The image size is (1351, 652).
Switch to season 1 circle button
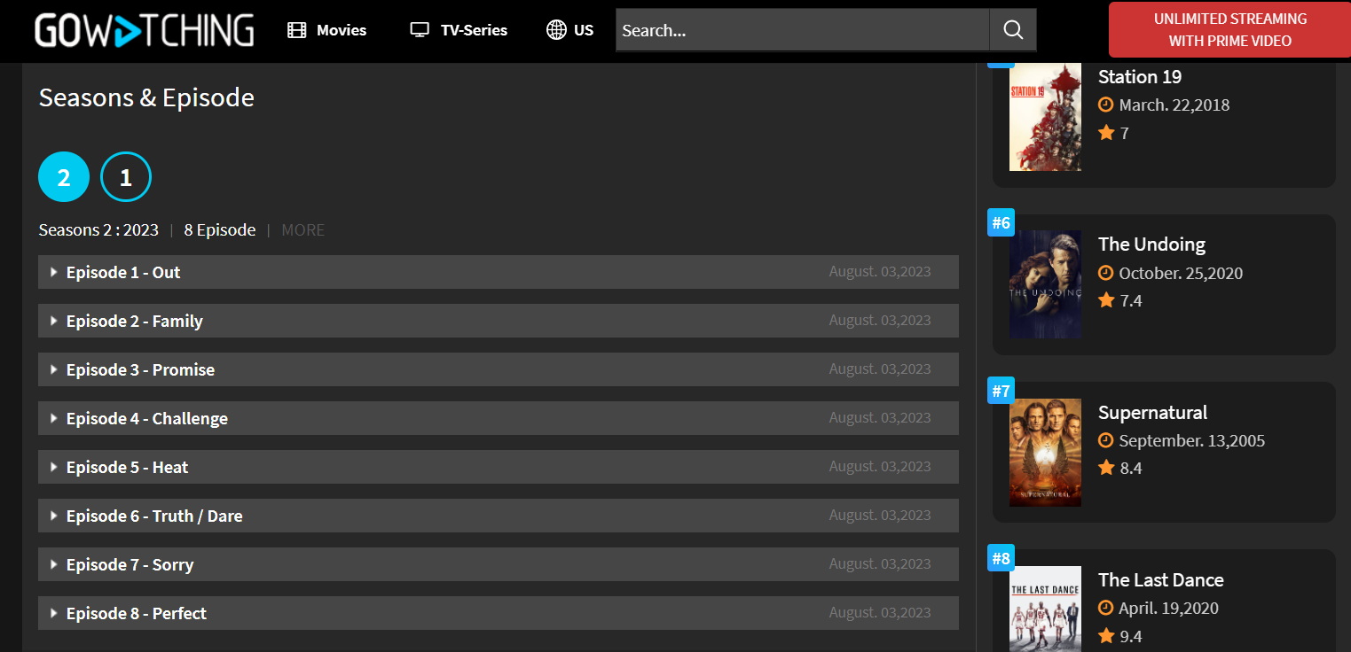click(126, 177)
